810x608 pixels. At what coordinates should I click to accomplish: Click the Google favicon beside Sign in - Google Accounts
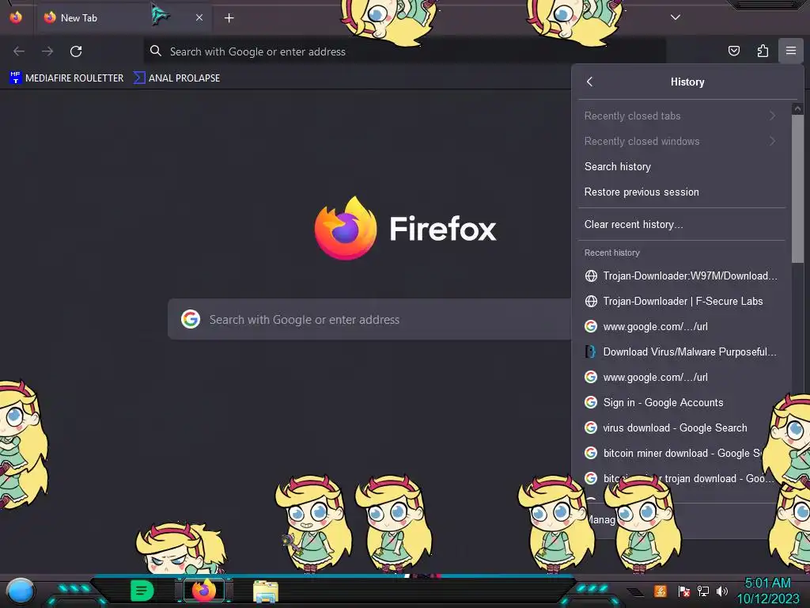click(x=591, y=402)
